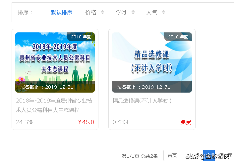Click the 免费 price label

click(186, 122)
